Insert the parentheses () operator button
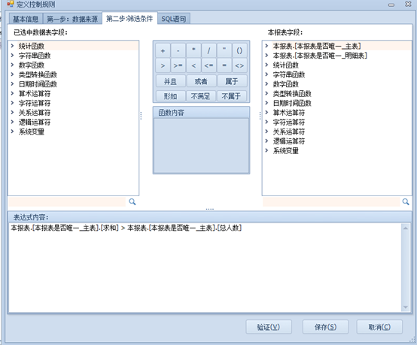417x345 pixels. click(239, 50)
